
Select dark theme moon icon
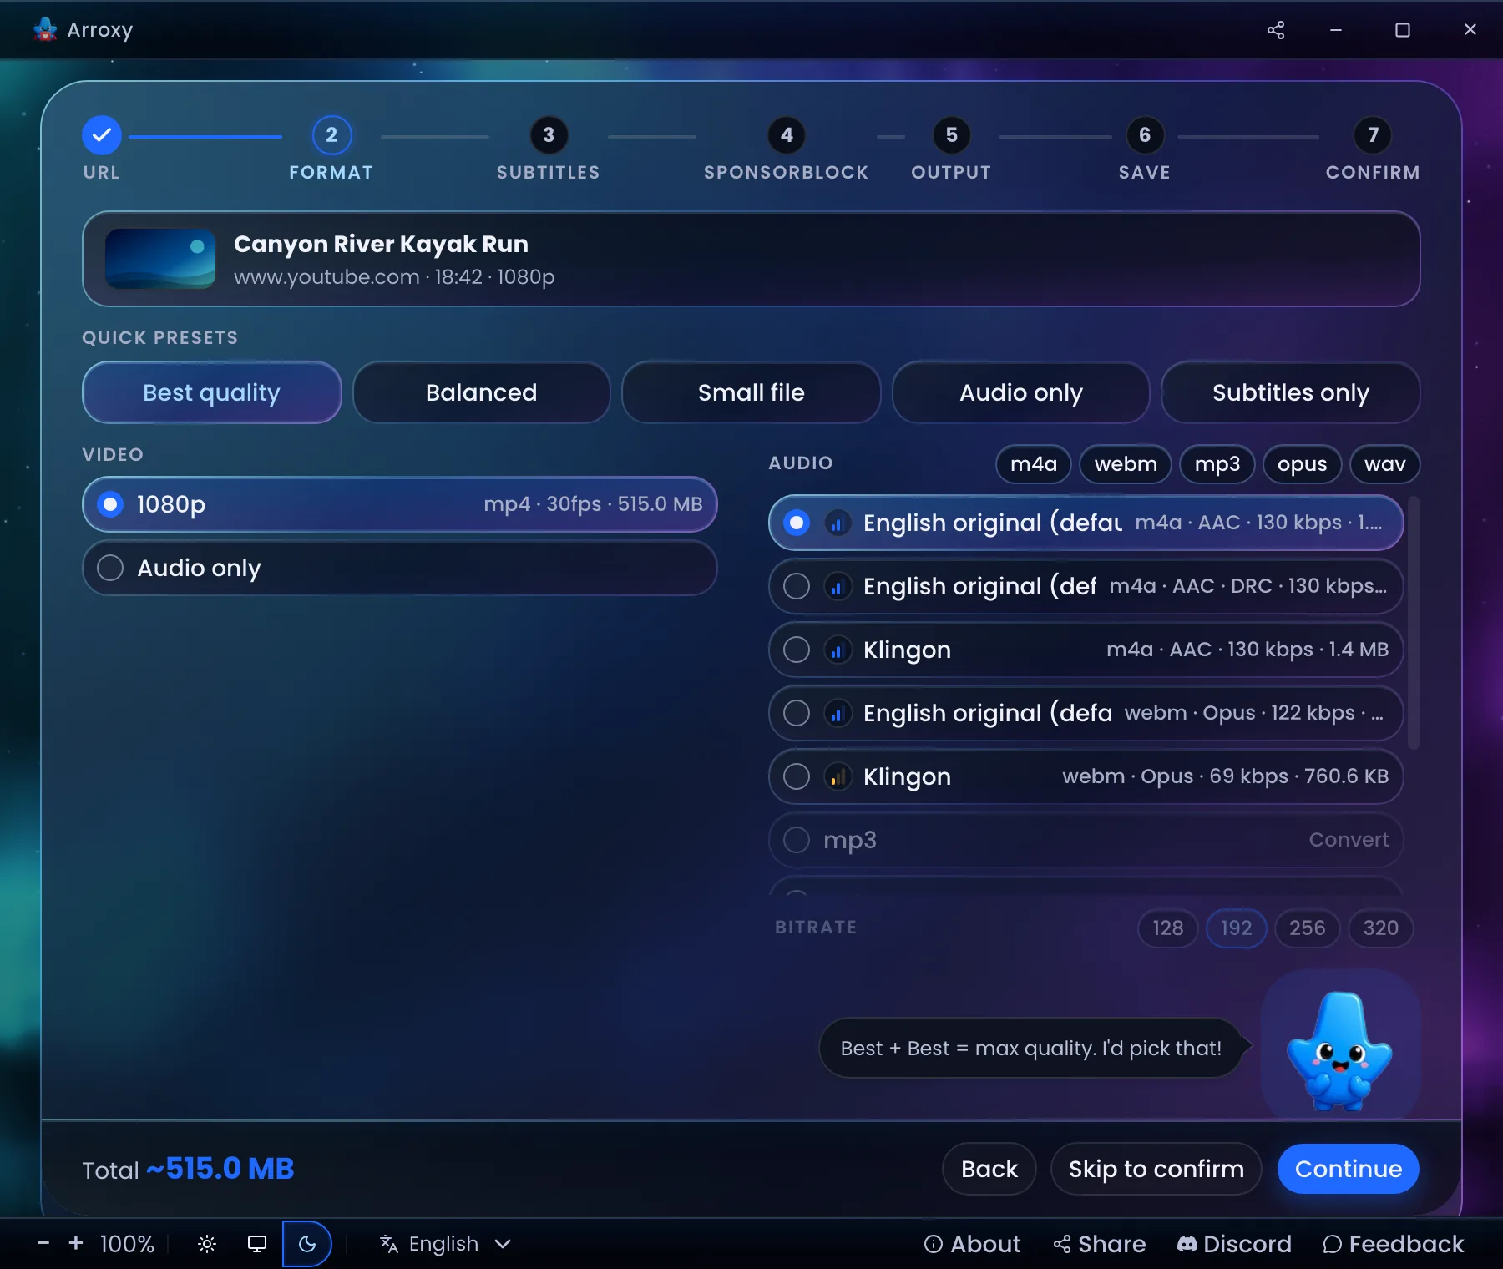[307, 1244]
